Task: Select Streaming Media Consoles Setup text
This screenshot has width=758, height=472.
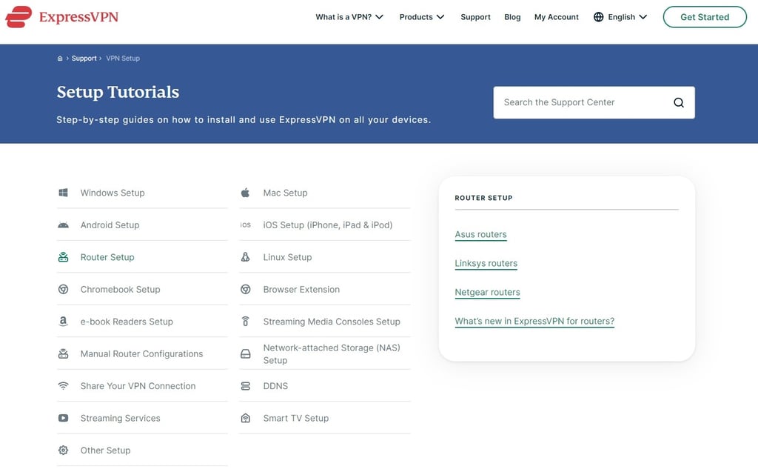Action: click(x=332, y=322)
